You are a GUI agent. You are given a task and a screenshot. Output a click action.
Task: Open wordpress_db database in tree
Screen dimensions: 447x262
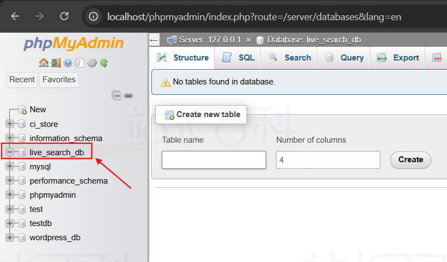(x=55, y=237)
